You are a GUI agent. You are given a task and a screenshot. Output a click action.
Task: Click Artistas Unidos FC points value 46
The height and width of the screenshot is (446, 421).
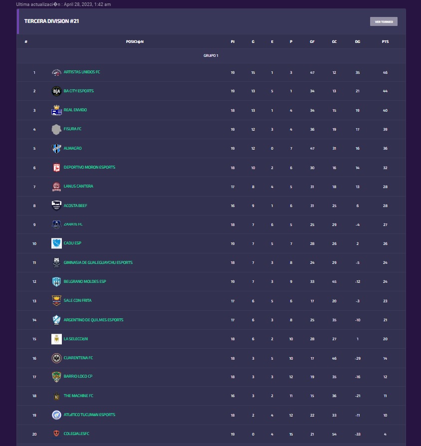coord(385,72)
